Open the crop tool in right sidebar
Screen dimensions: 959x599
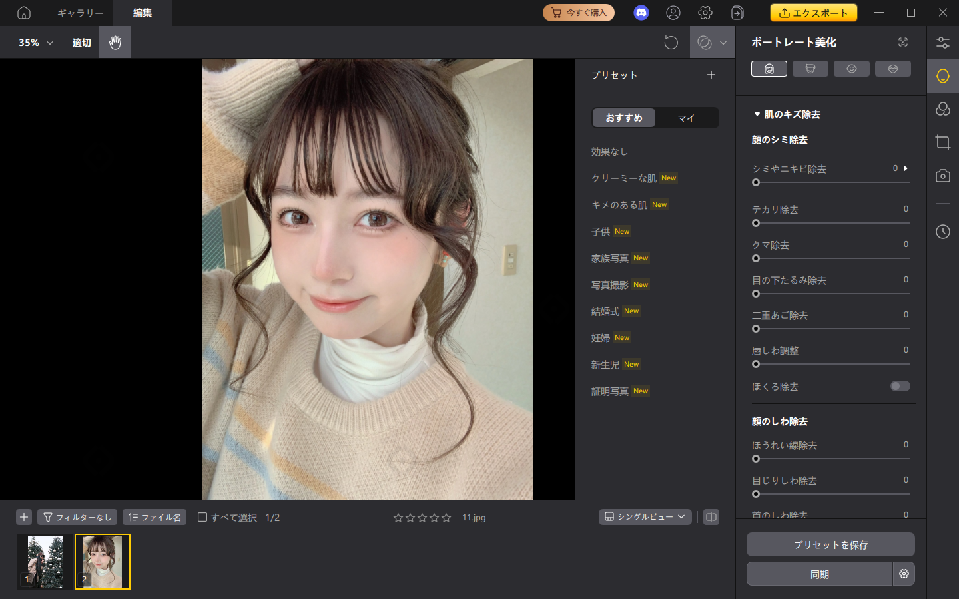tap(942, 142)
